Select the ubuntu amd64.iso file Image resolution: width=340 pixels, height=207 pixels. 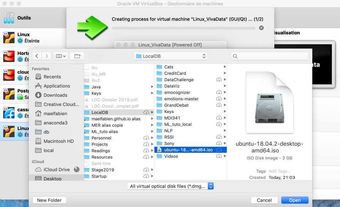191,150
